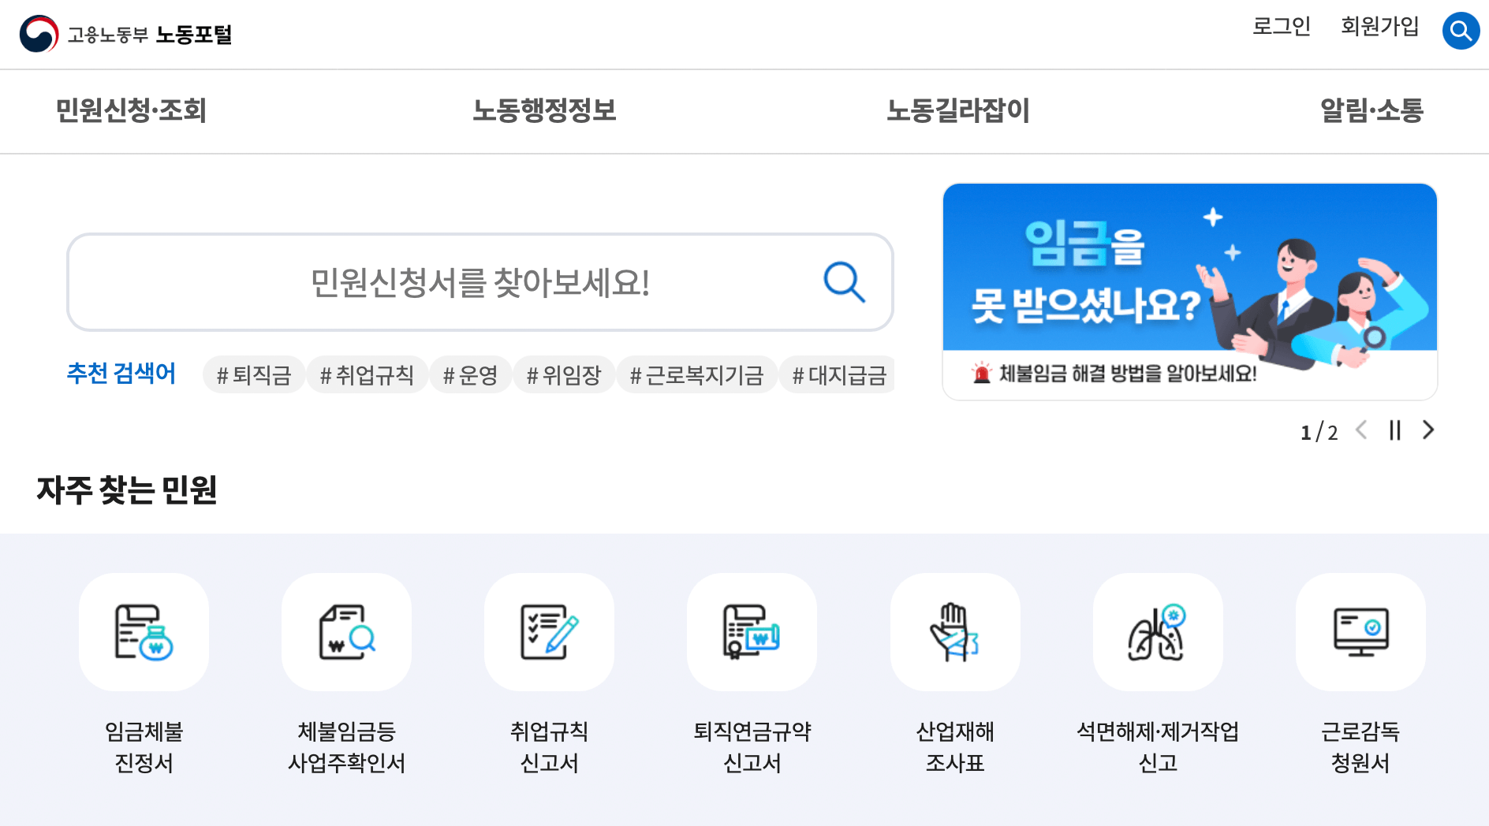This screenshot has height=826, width=1489.
Task: Click the #대지급금 keyword chip
Action: click(x=838, y=374)
